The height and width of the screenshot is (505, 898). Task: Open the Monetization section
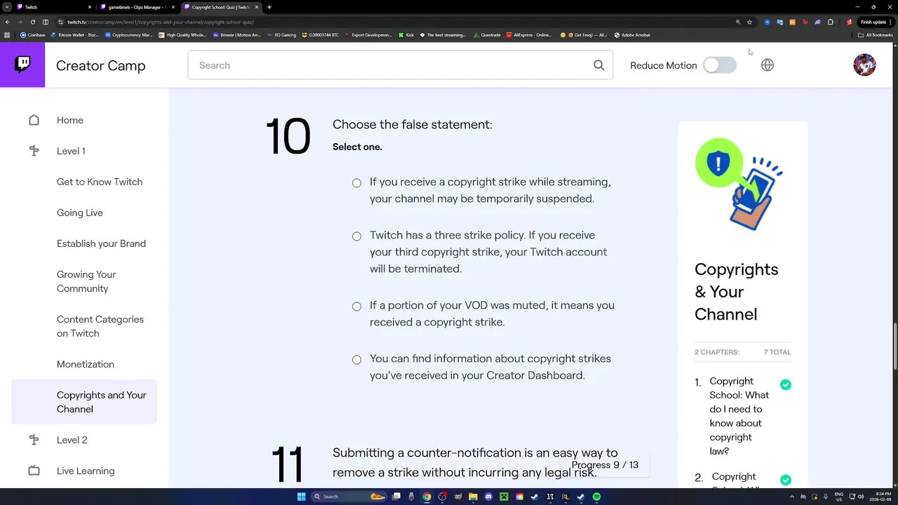point(86,364)
